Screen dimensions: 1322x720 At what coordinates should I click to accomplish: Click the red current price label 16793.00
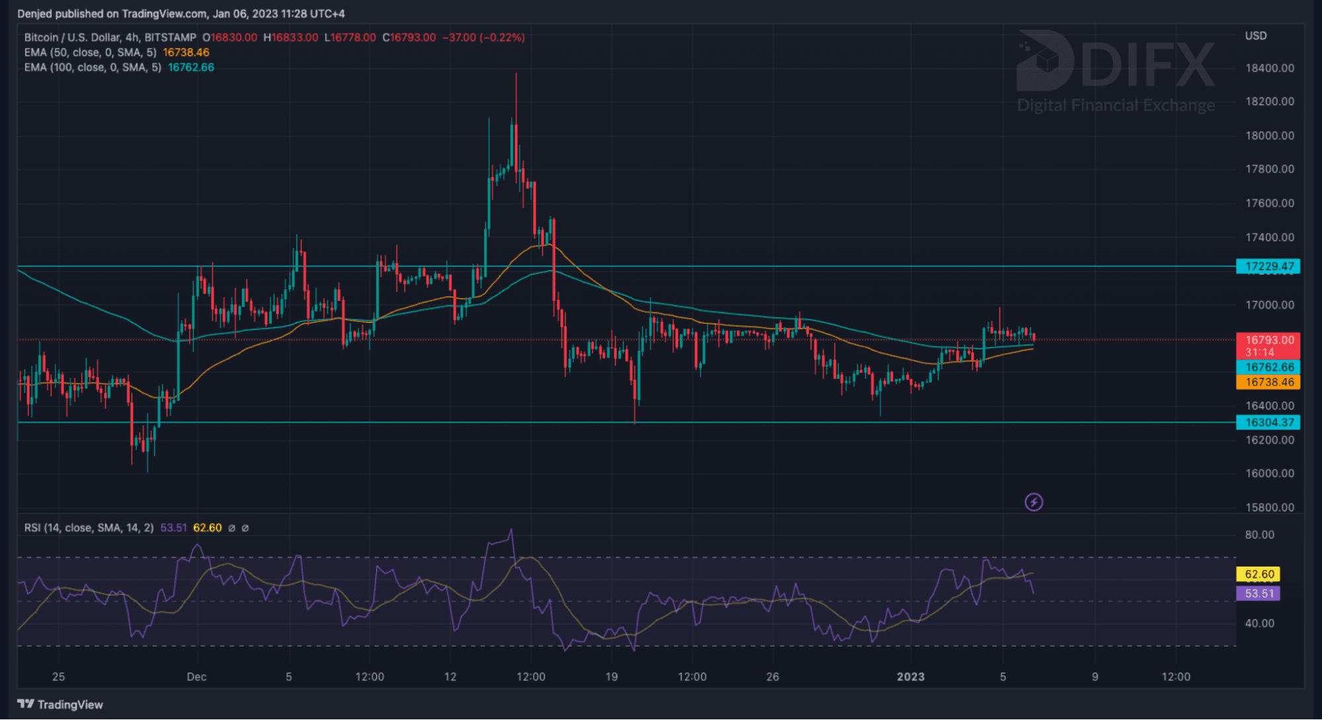click(x=1268, y=340)
